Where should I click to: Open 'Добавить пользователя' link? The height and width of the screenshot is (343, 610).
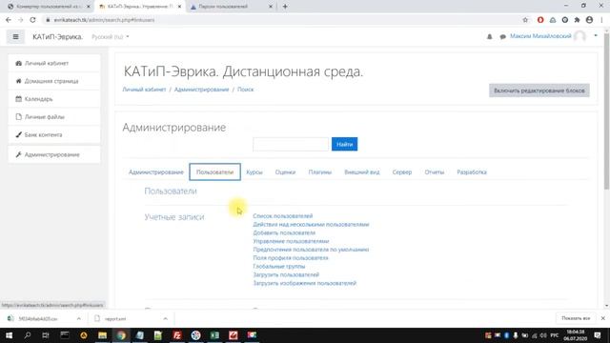(284, 232)
